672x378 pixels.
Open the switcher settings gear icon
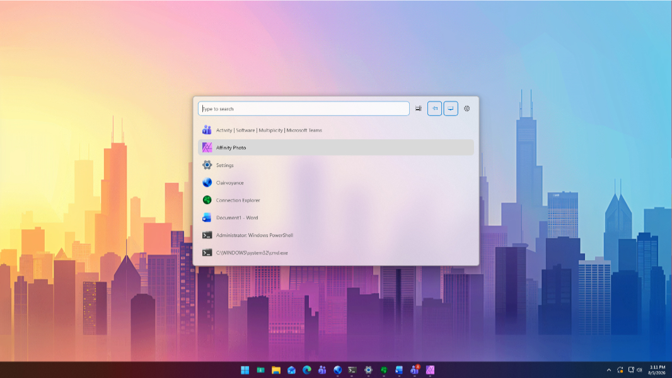coord(466,109)
